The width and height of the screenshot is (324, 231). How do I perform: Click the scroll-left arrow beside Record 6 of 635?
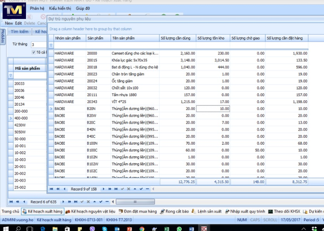click(x=113, y=202)
